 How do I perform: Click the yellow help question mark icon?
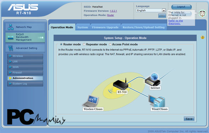pyautogui.click(x=203, y=37)
